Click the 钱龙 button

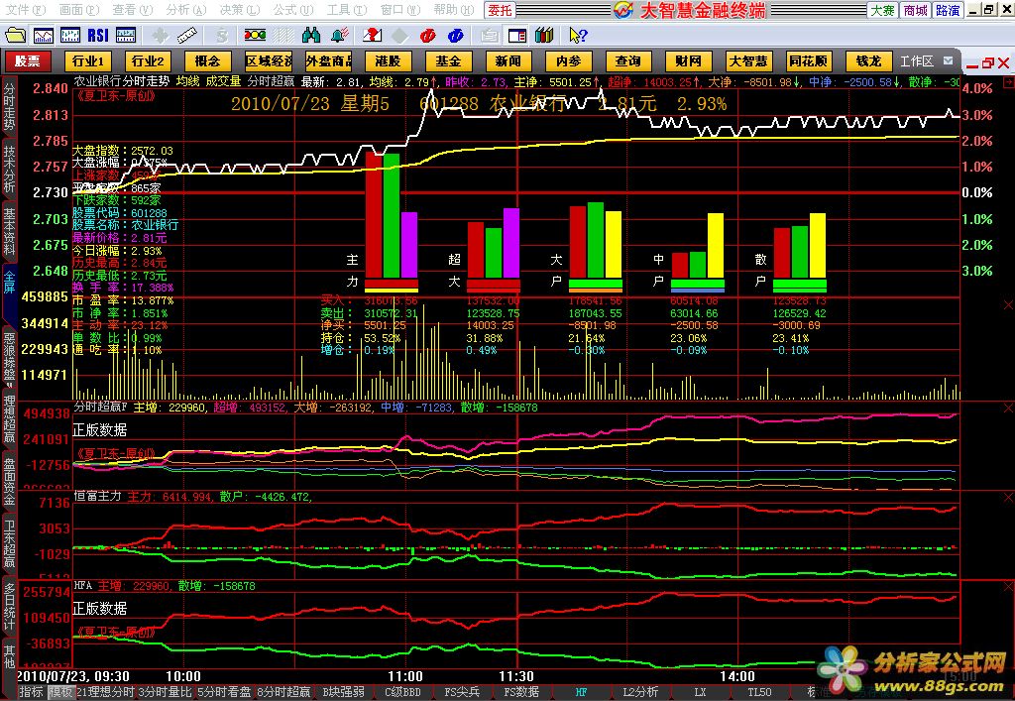pos(868,61)
